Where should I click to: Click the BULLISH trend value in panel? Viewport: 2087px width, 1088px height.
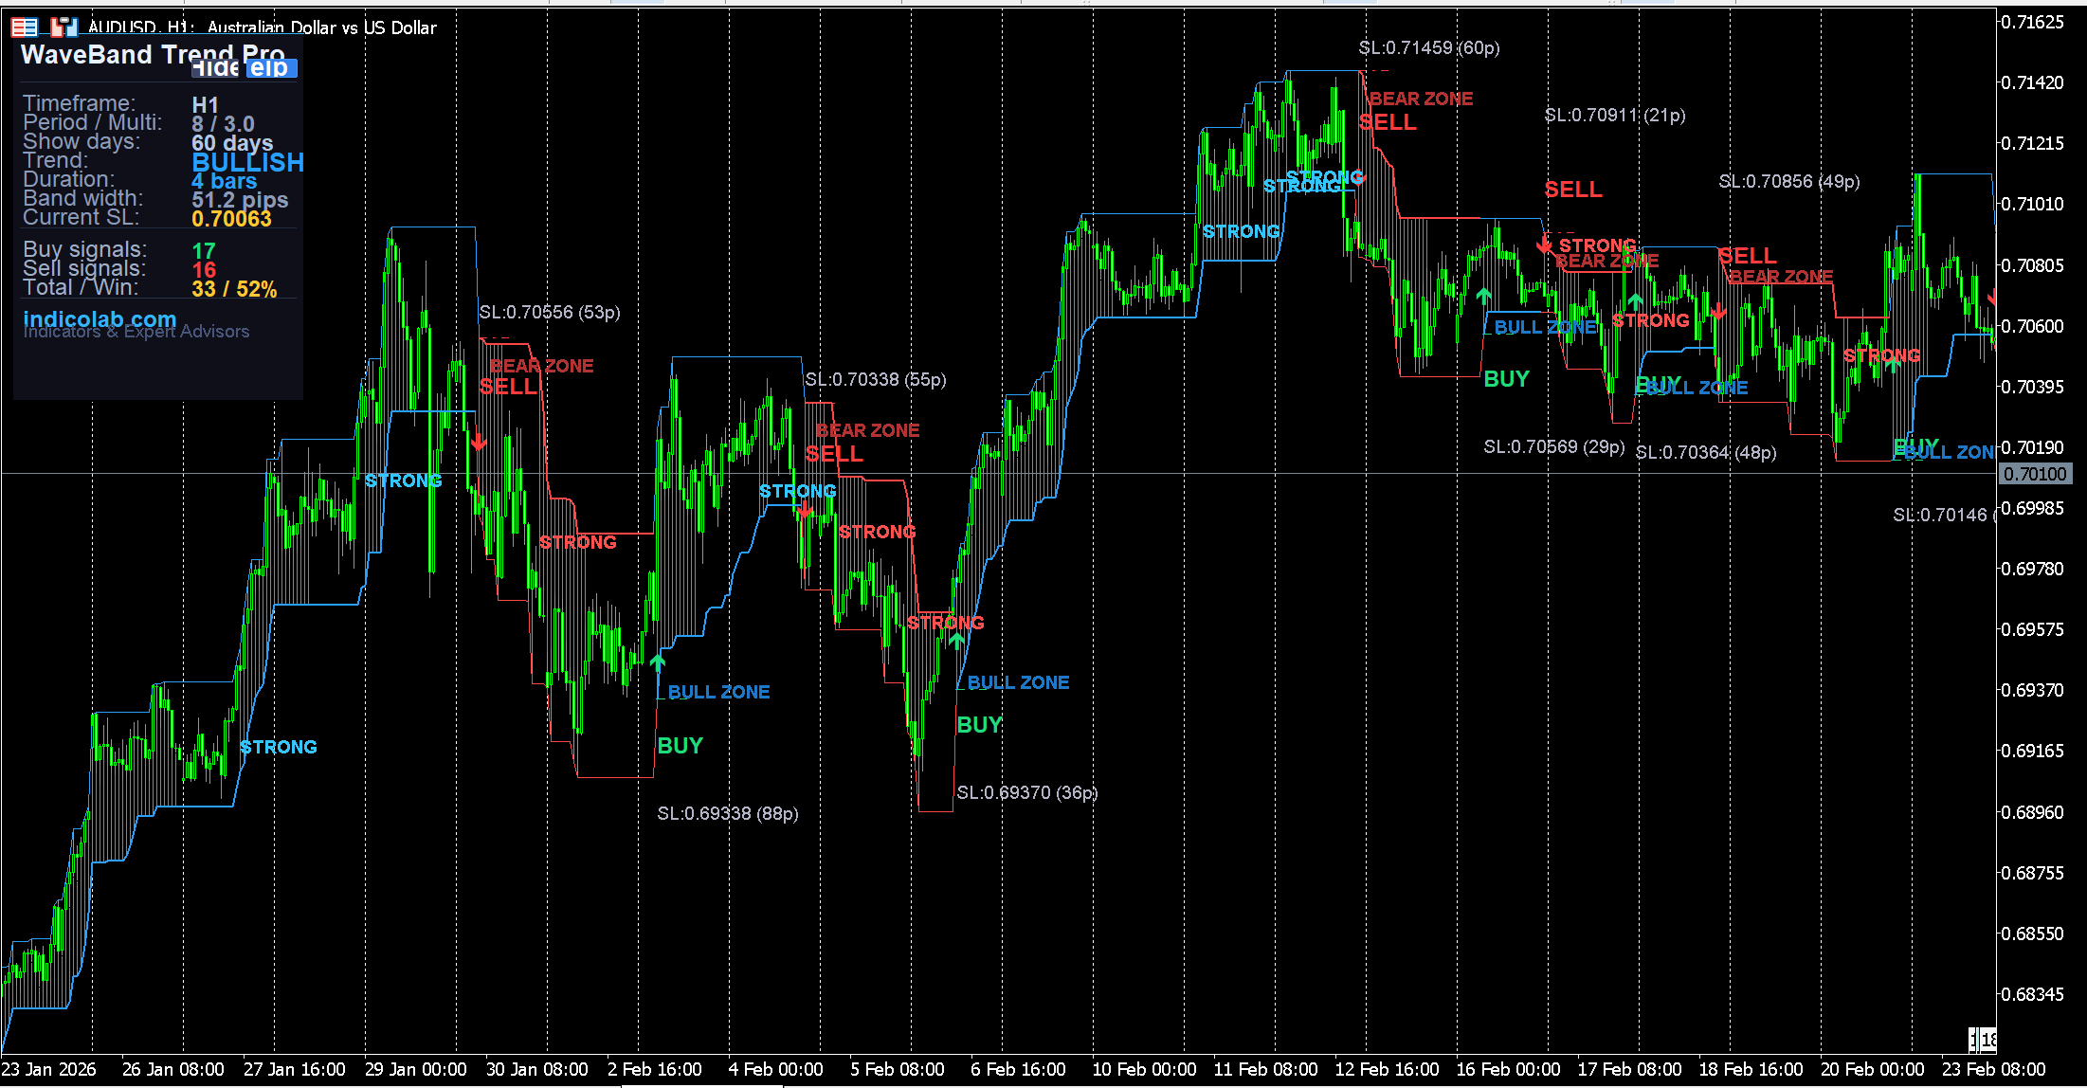247,162
